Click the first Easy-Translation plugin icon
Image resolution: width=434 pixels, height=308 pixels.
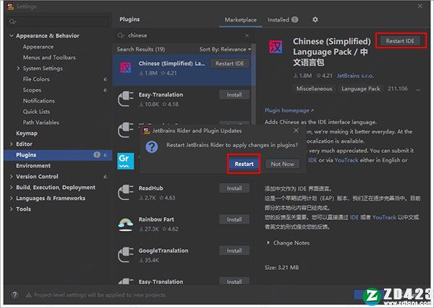click(x=126, y=99)
